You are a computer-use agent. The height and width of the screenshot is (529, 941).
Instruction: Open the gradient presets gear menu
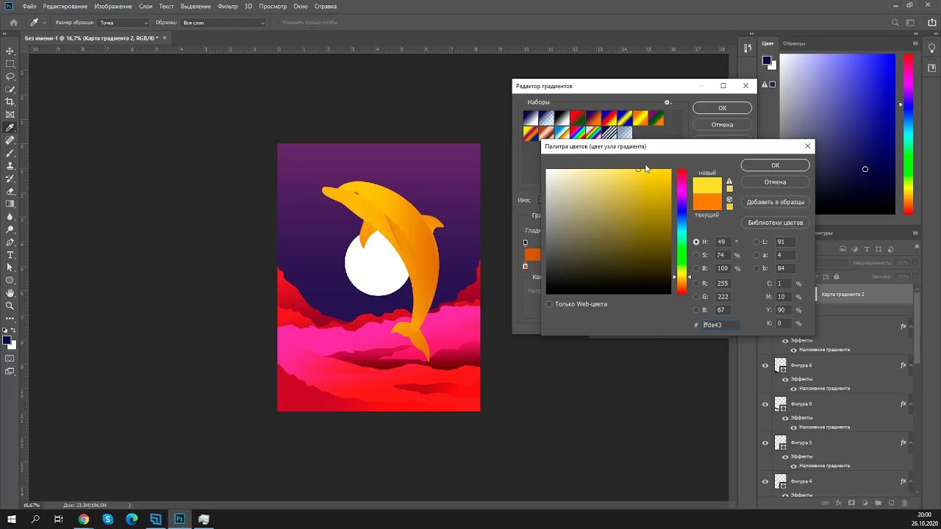click(x=668, y=103)
